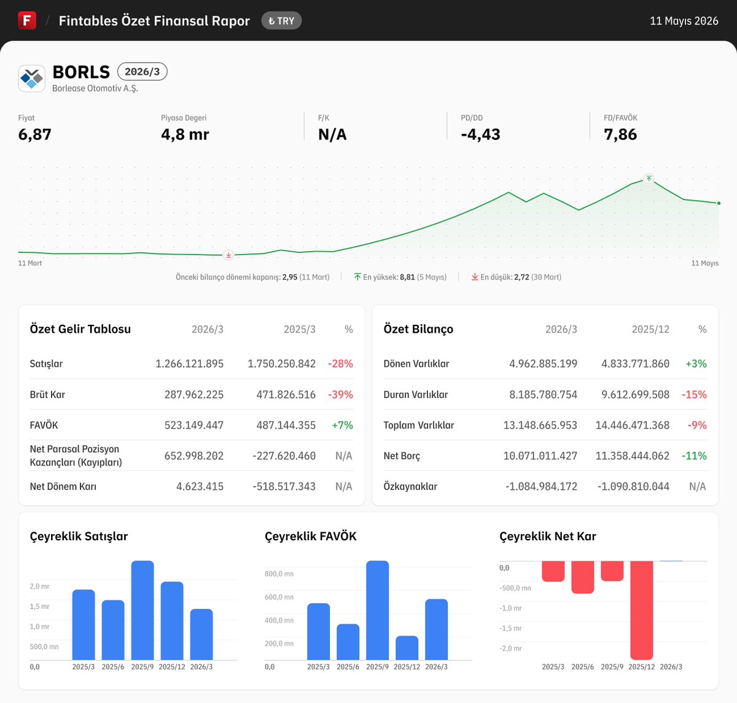Screen dimensions: 737x703
Task: Click the TRY currency badge
Action: [x=281, y=21]
